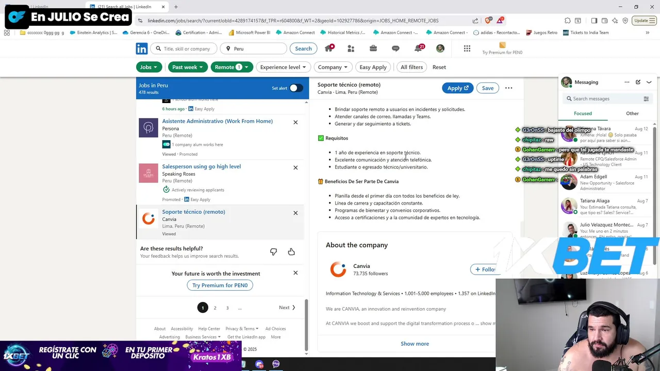The width and height of the screenshot is (660, 371).
Task: Click the thumbs up feedback icon
Action: tap(291, 251)
